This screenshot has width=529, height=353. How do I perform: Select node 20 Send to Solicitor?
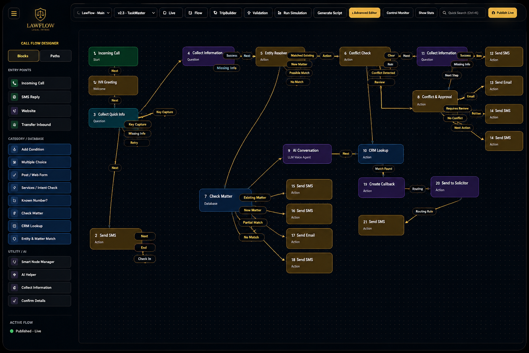(x=455, y=187)
